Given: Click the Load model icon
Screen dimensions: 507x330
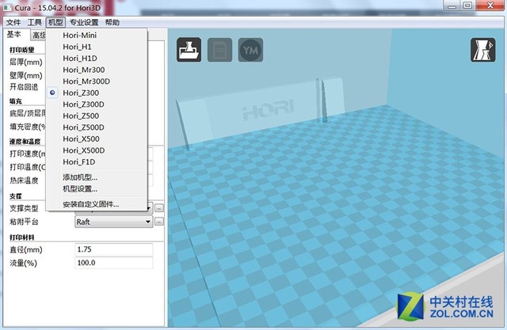Looking at the screenshot, I should point(189,50).
